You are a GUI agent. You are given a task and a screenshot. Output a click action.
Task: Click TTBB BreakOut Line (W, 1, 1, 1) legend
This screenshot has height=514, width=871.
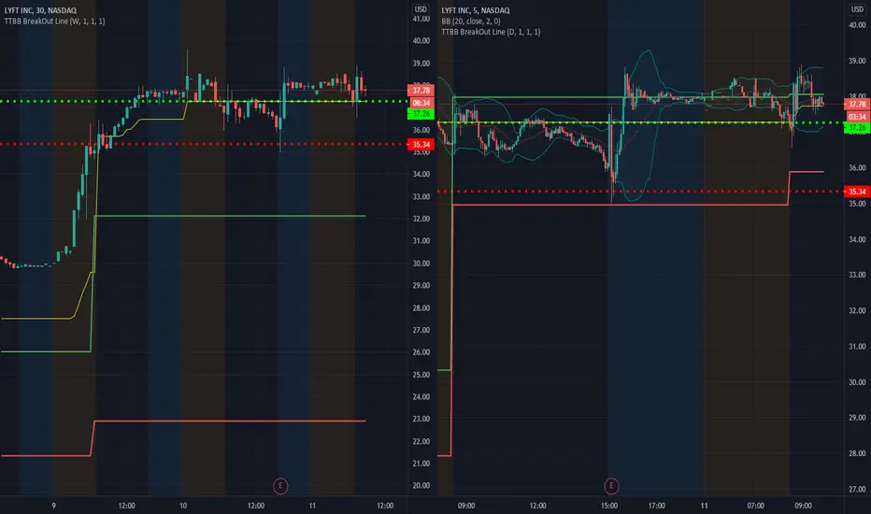pyautogui.click(x=54, y=21)
